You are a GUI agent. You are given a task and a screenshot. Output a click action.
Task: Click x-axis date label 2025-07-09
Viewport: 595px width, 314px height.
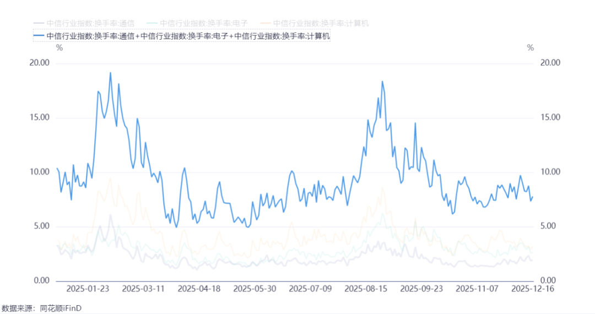point(310,289)
